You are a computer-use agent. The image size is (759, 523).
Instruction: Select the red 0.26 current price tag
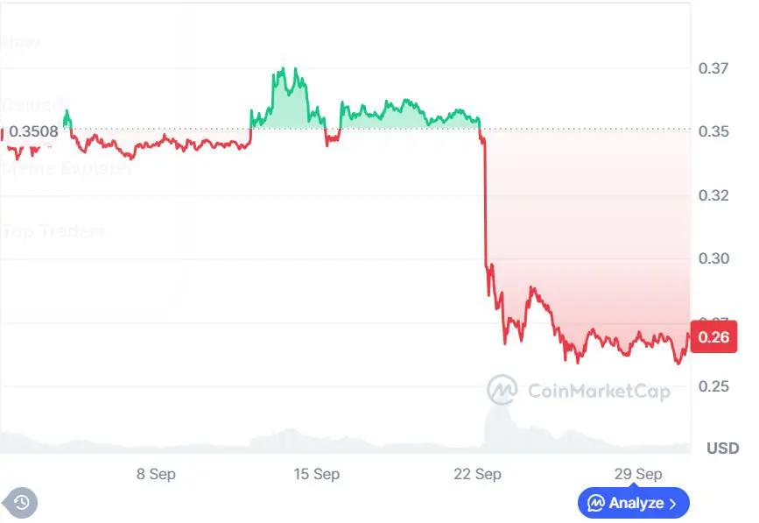coord(713,337)
